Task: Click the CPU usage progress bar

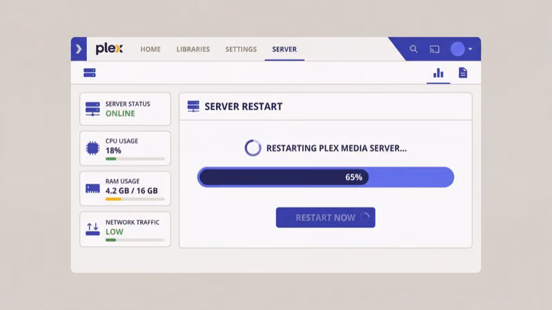Action: coord(135,159)
